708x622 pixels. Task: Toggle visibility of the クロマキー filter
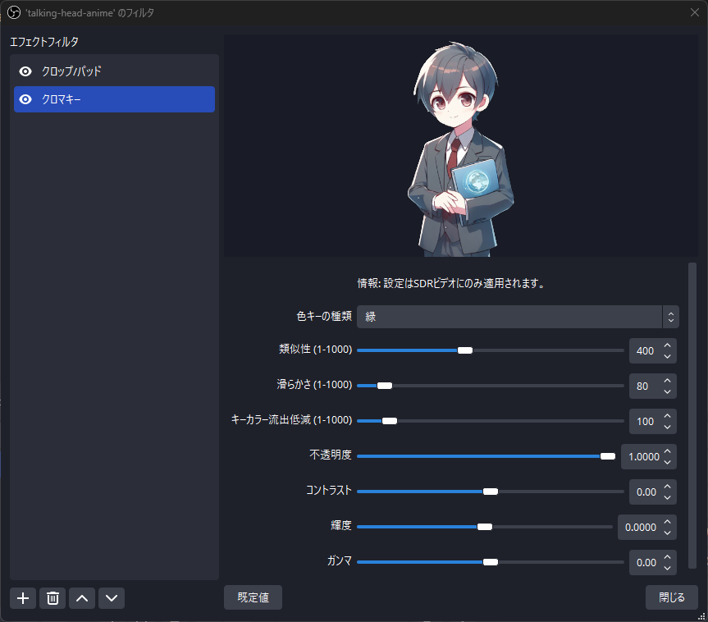[25, 99]
